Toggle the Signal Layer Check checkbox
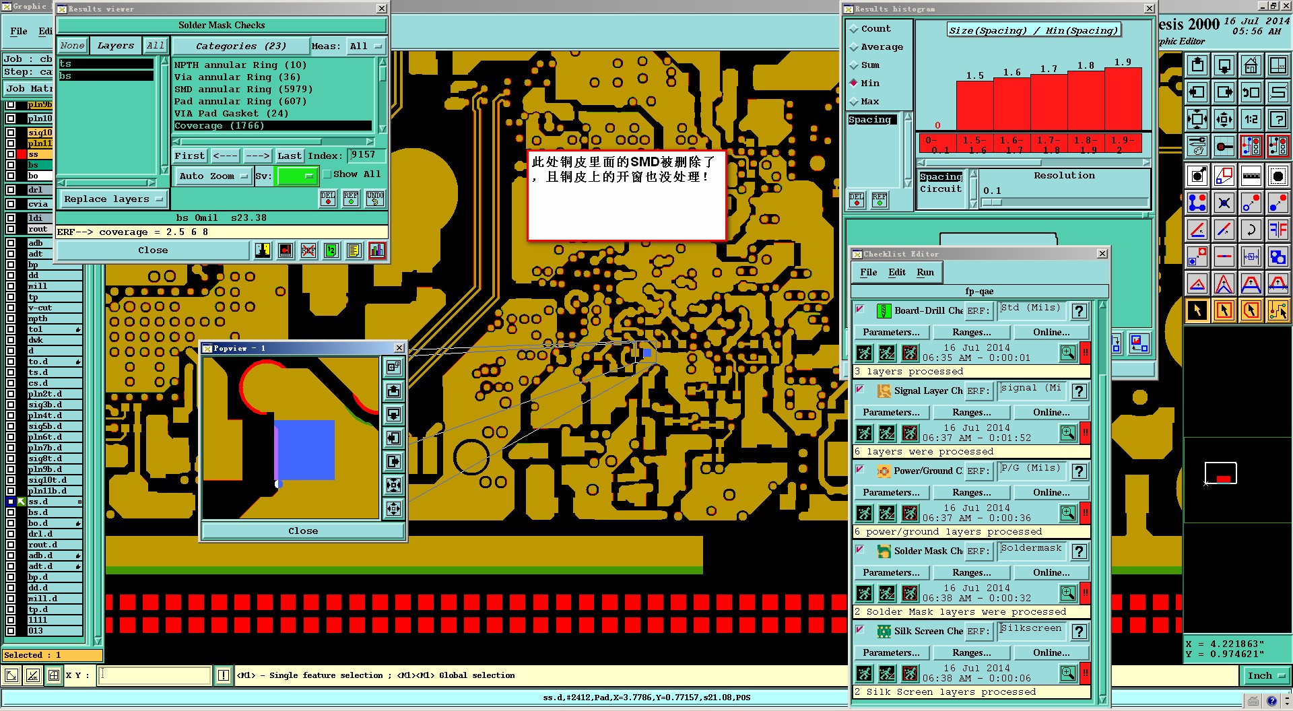The image size is (1293, 711). [860, 389]
